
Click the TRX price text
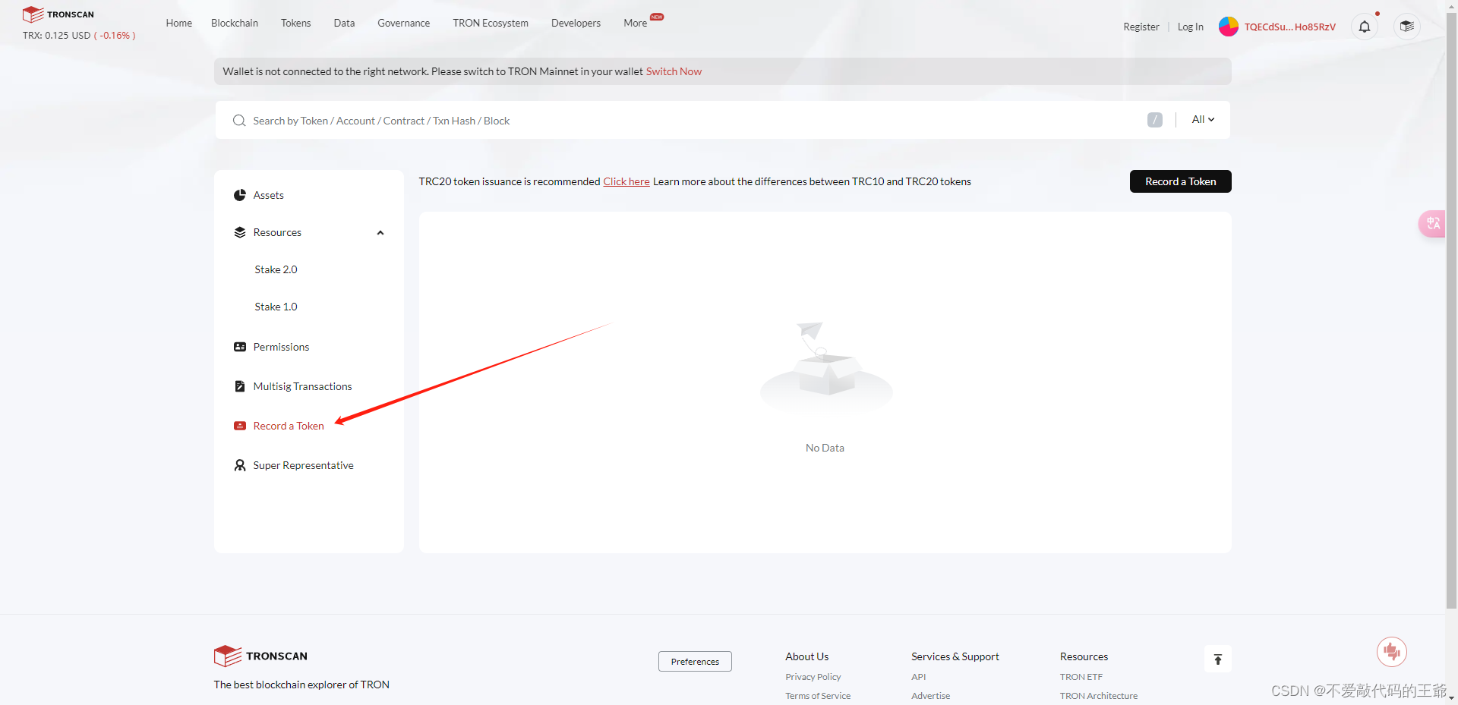79,36
